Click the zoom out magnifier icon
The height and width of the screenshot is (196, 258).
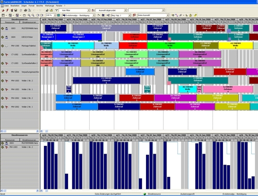coord(33,15)
